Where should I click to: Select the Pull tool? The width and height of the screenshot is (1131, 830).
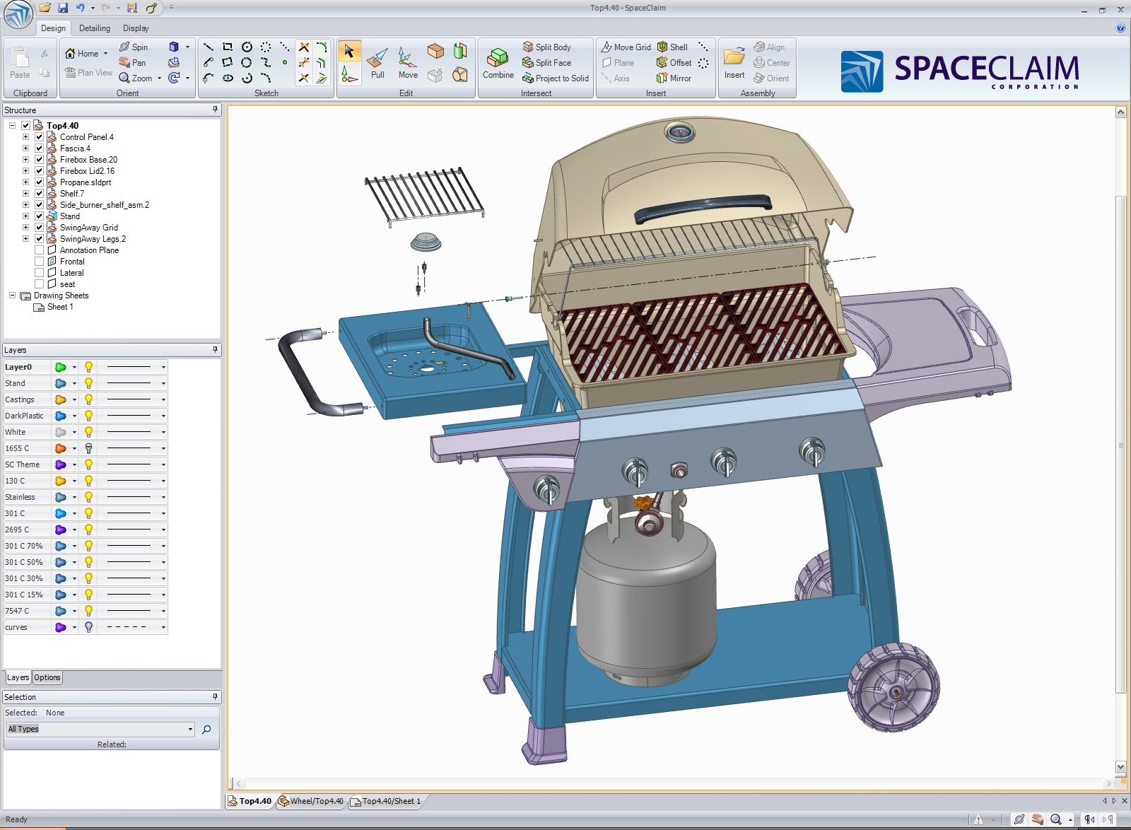377,63
